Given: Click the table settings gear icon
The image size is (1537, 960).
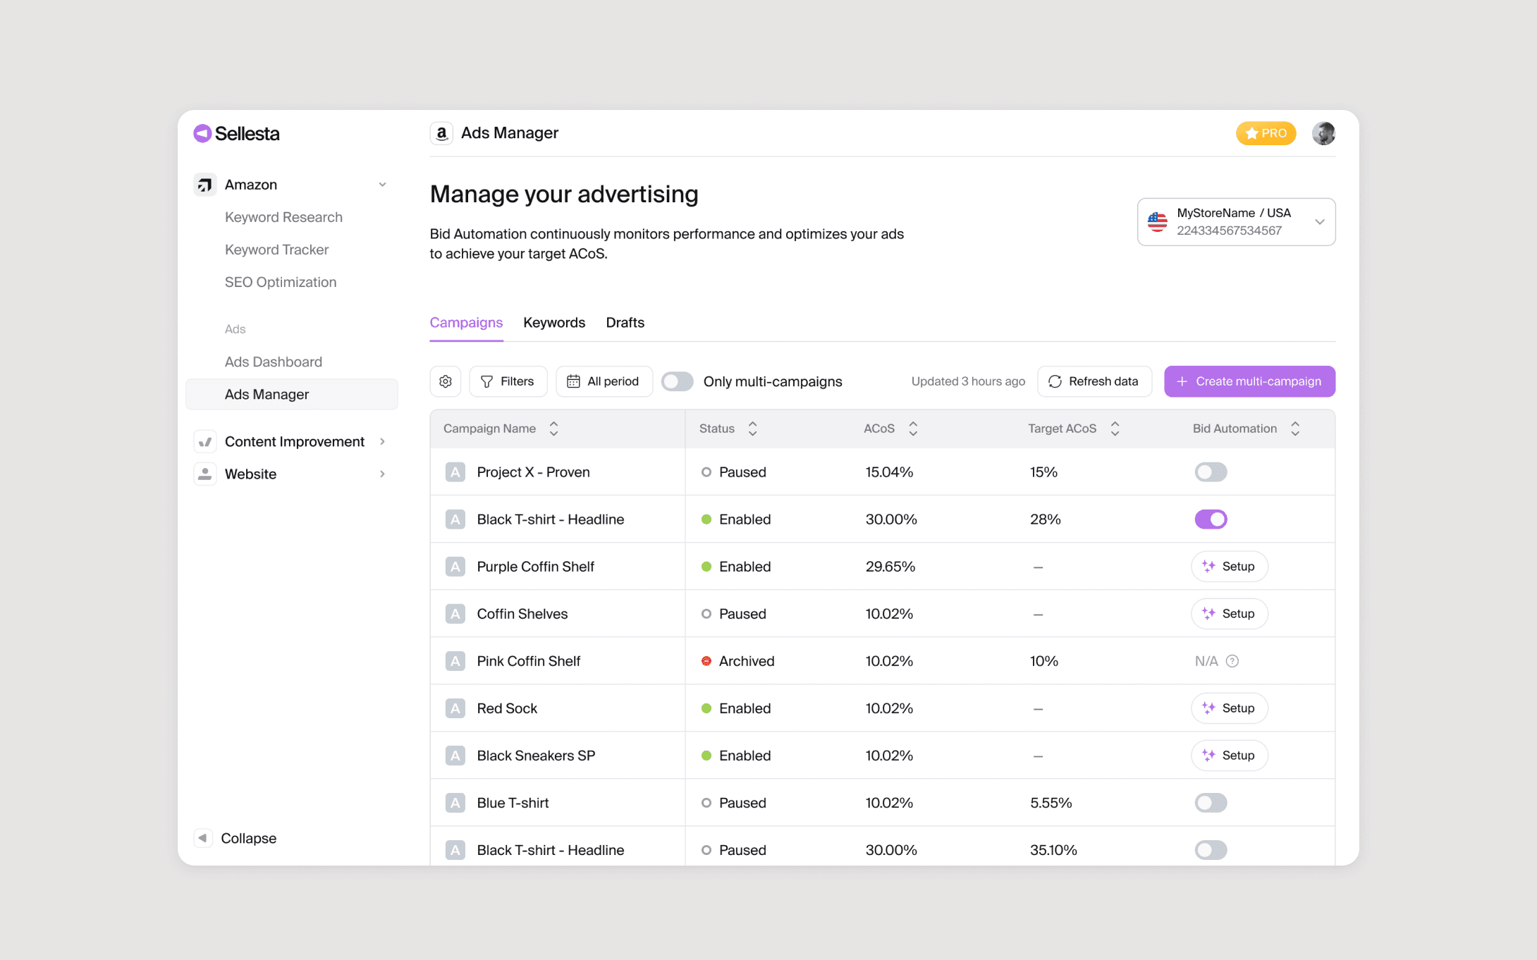Looking at the screenshot, I should (x=446, y=381).
